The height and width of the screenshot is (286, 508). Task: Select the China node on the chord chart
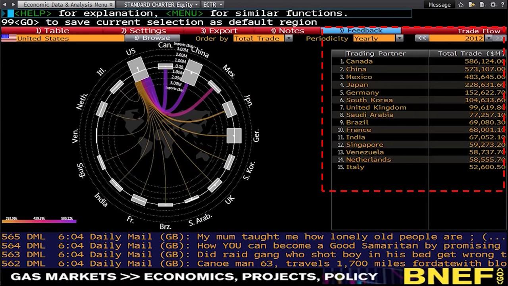tap(192, 73)
